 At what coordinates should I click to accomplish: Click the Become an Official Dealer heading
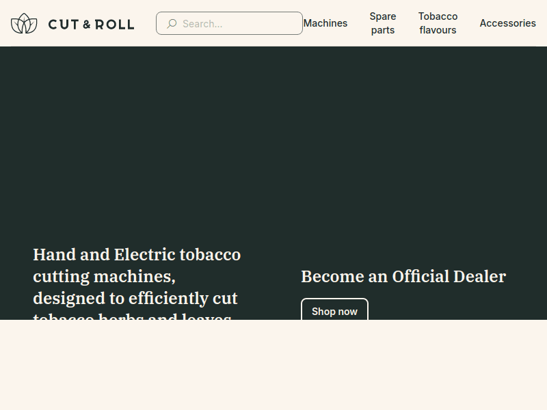coord(403,277)
